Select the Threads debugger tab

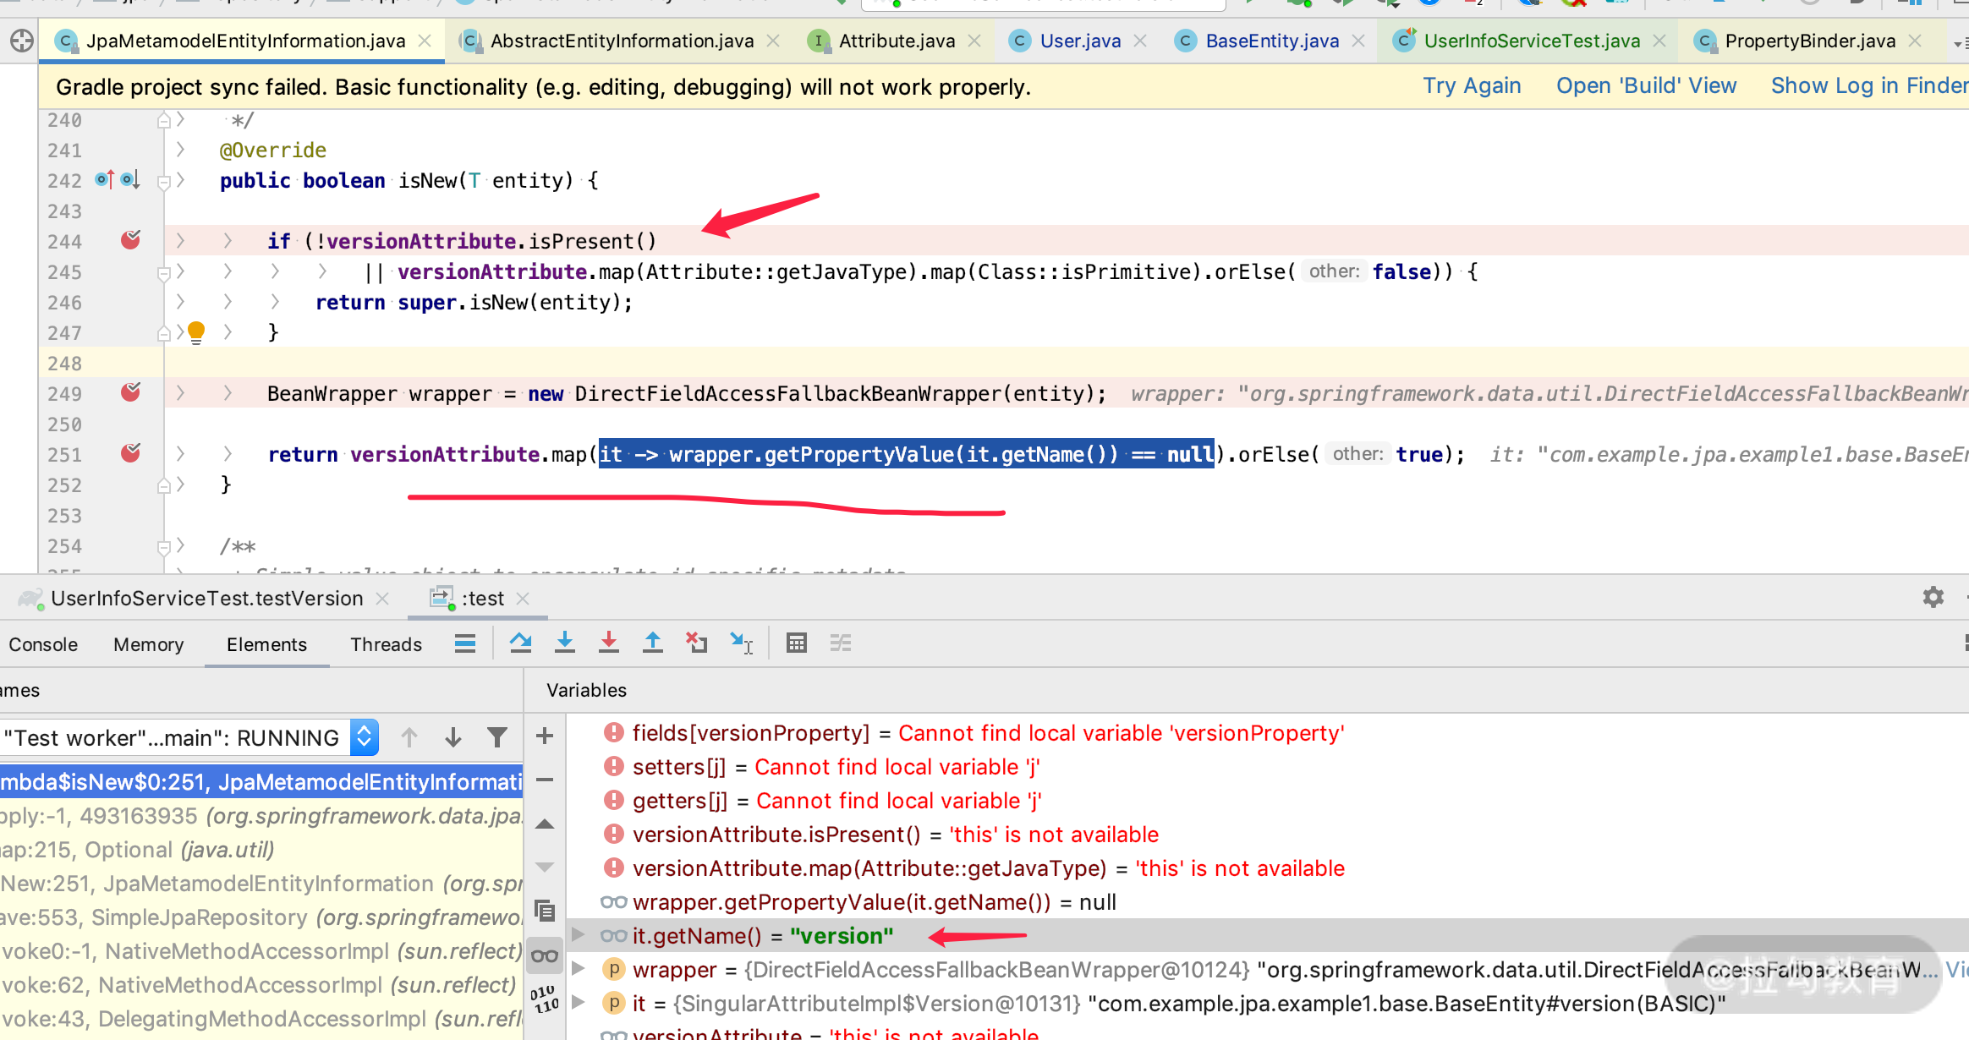click(387, 644)
